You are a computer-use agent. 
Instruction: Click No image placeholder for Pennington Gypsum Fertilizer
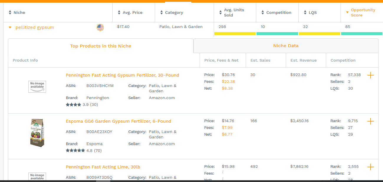pos(37,87)
